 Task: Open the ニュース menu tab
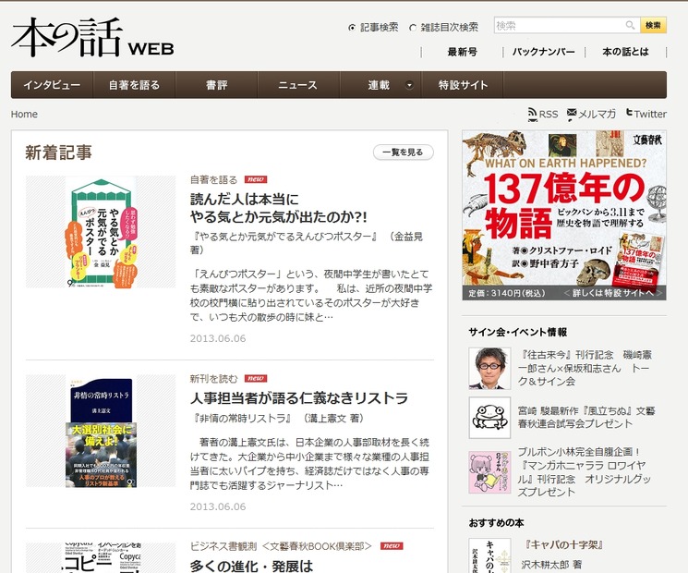[298, 85]
